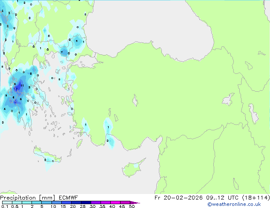Click the '50' legend scale label

point(132,206)
